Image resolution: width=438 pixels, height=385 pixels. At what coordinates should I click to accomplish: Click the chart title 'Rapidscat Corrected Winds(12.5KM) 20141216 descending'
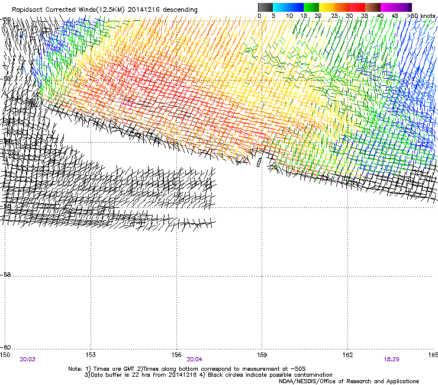(x=105, y=10)
